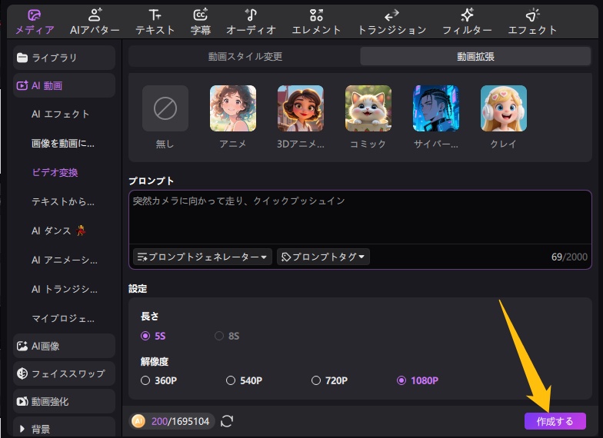Choose the 360P resolution radio button

pyautogui.click(x=145, y=380)
